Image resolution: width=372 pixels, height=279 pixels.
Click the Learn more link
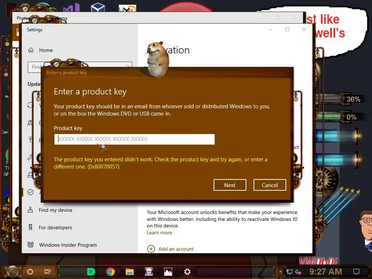click(x=159, y=233)
